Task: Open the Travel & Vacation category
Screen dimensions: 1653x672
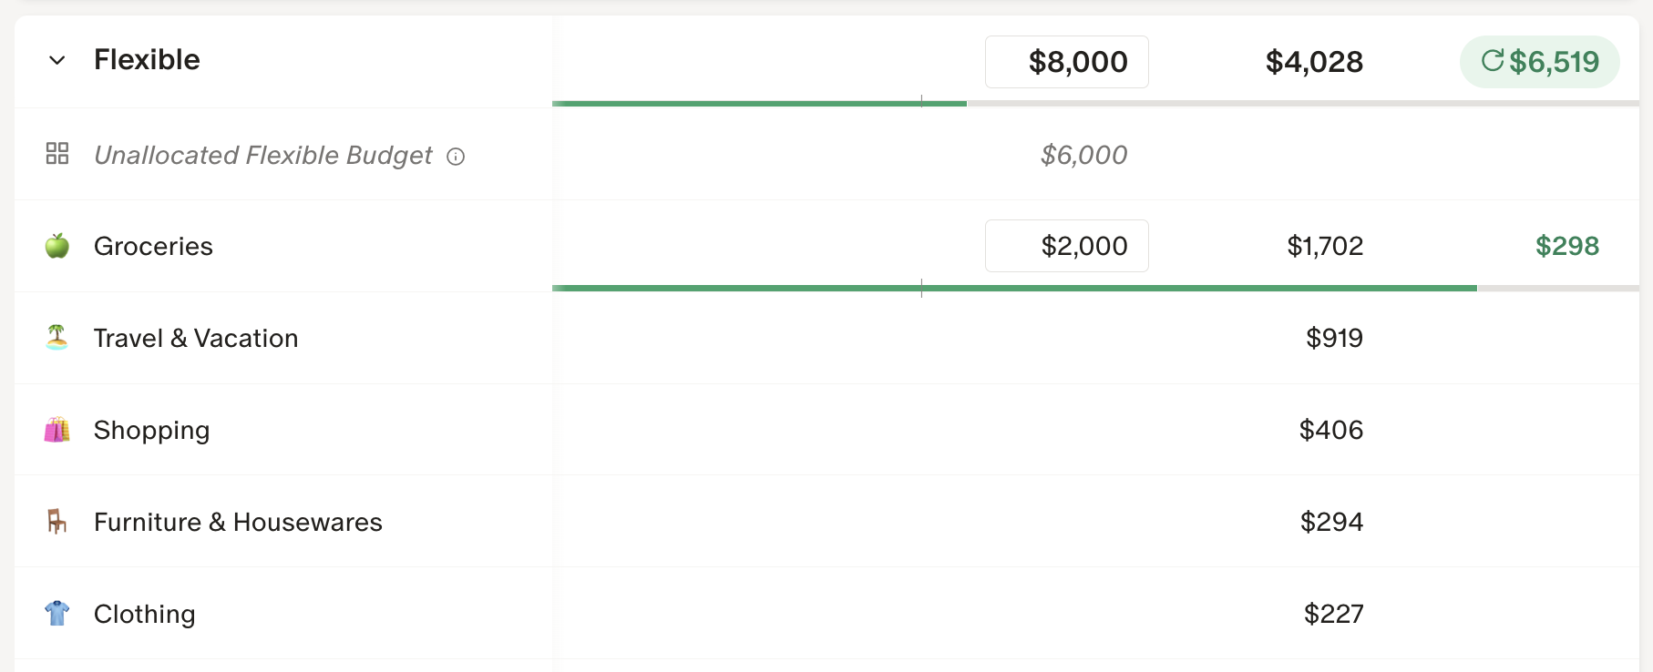Action: [196, 338]
